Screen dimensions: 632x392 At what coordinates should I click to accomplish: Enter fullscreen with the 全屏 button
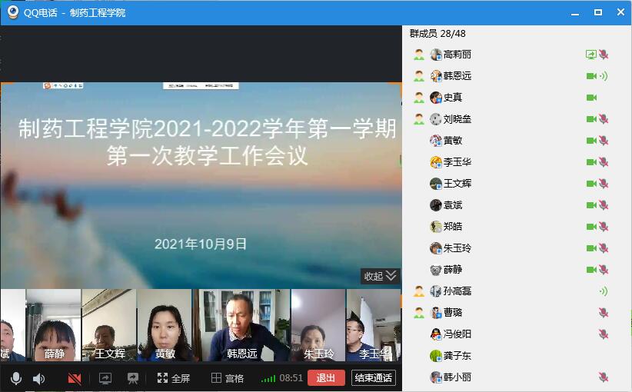[173, 378]
